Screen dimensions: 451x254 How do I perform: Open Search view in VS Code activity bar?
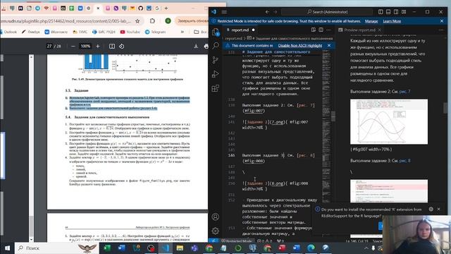pyautogui.click(x=216, y=45)
